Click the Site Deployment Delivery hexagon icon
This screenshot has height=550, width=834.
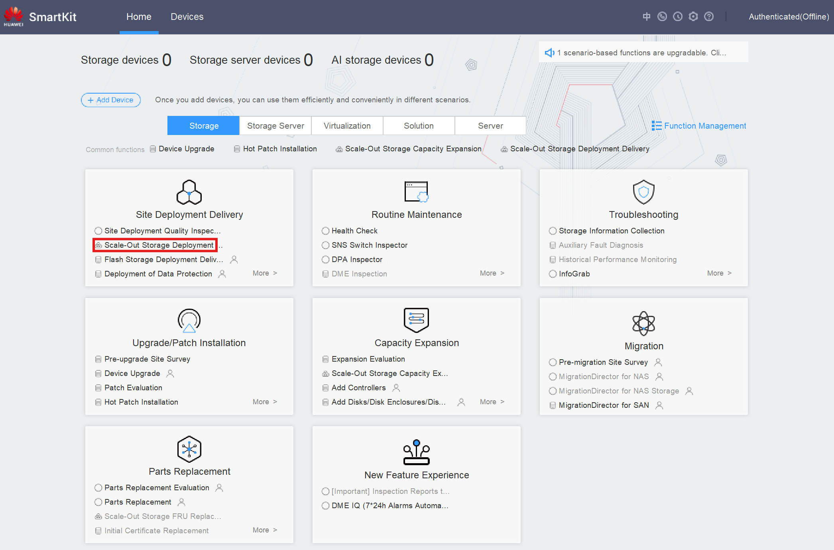click(189, 192)
